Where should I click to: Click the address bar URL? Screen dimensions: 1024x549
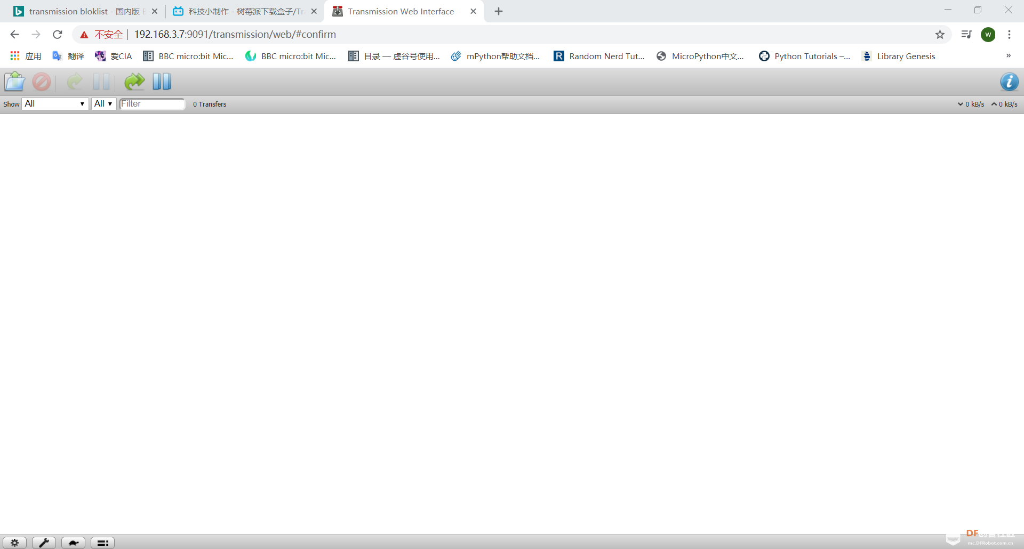(235, 35)
